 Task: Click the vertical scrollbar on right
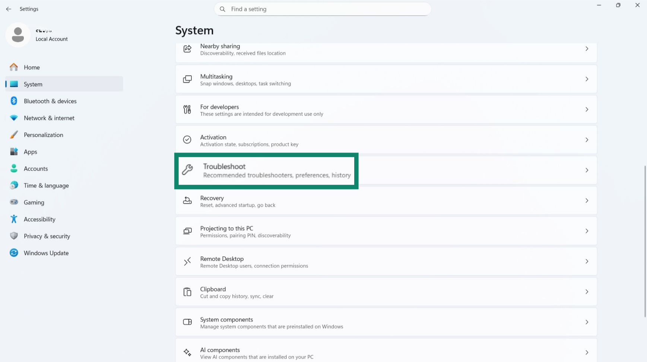(645, 242)
